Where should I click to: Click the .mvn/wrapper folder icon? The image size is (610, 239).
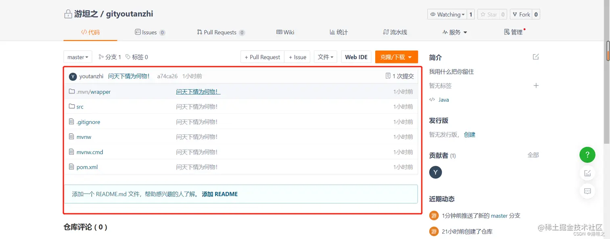click(x=72, y=92)
